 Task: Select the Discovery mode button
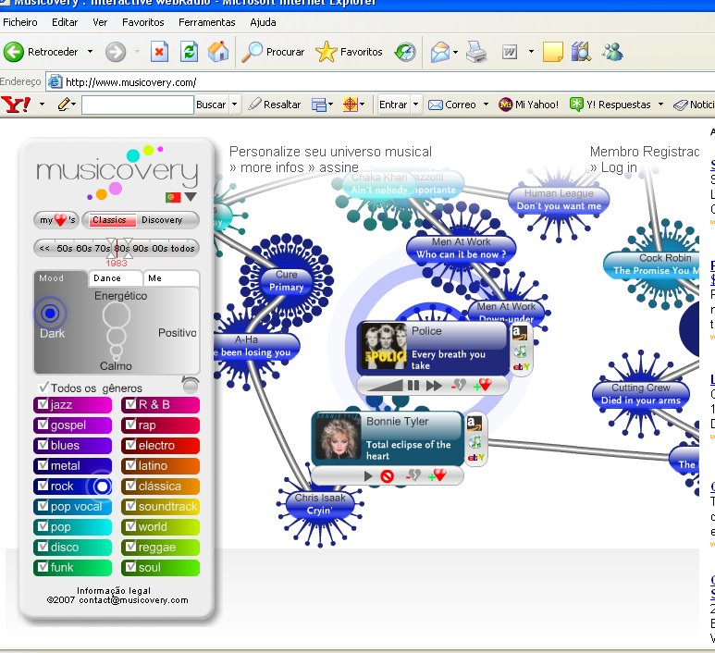[162, 220]
